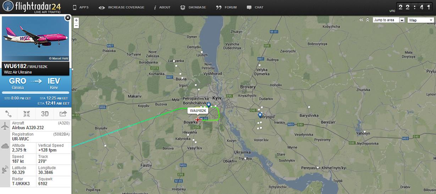The image size is (436, 194).
Task: Open the Map type dropdown
Action: tap(421, 20)
